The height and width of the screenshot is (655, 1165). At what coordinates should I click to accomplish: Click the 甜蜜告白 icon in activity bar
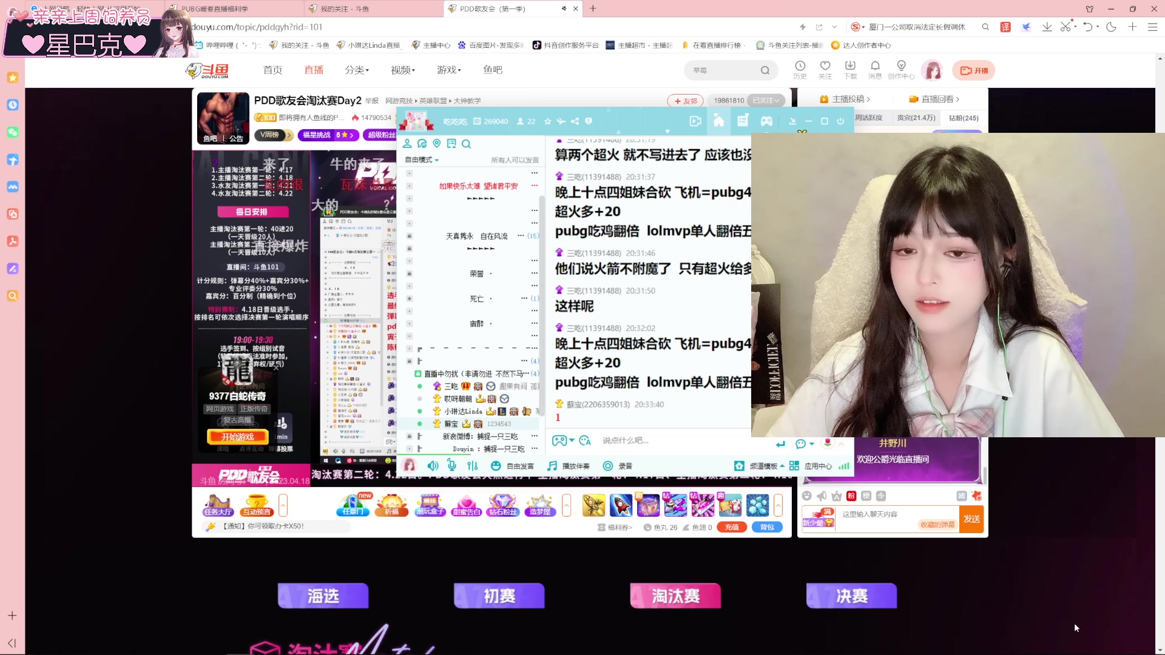(x=466, y=505)
